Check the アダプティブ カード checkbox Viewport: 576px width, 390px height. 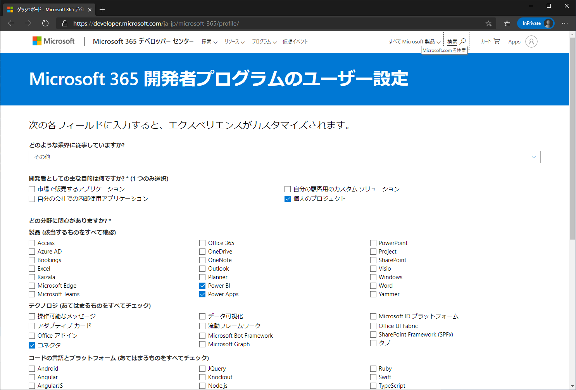tap(32, 326)
